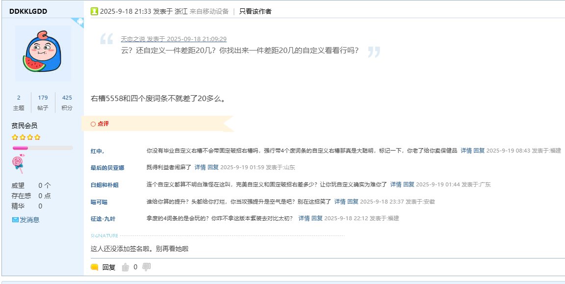Reply to 征途-九叶's comment
The width and height of the screenshot is (565, 284).
pyautogui.click(x=317, y=218)
